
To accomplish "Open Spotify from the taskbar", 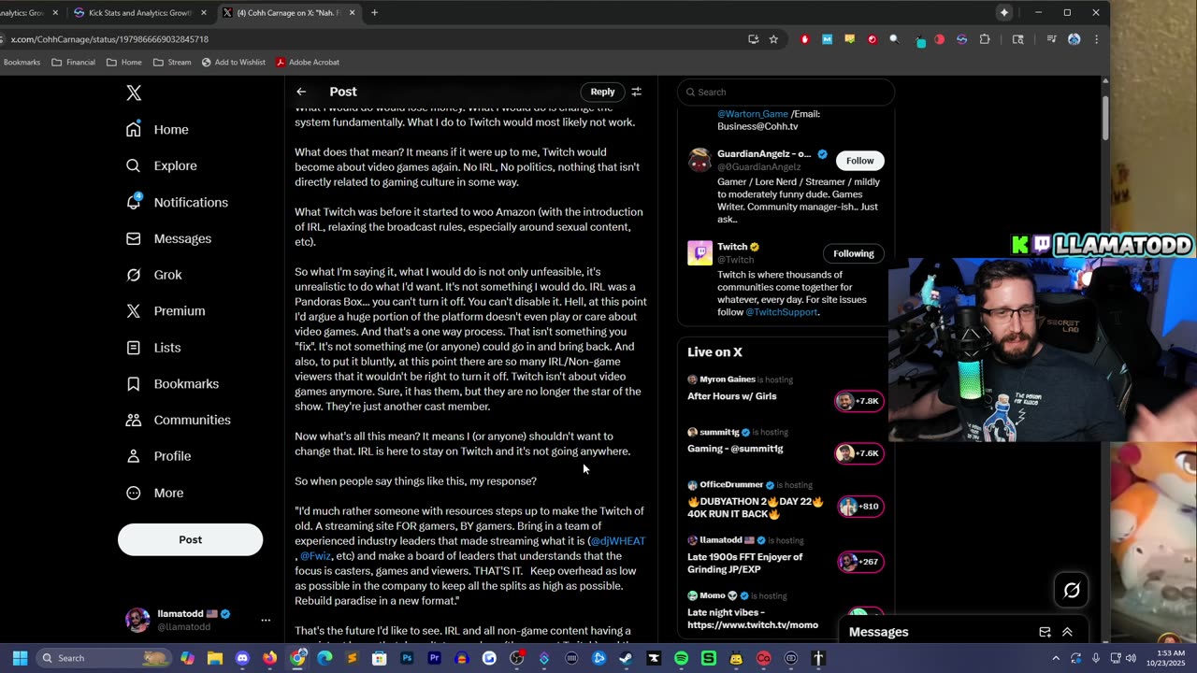I will point(681,658).
